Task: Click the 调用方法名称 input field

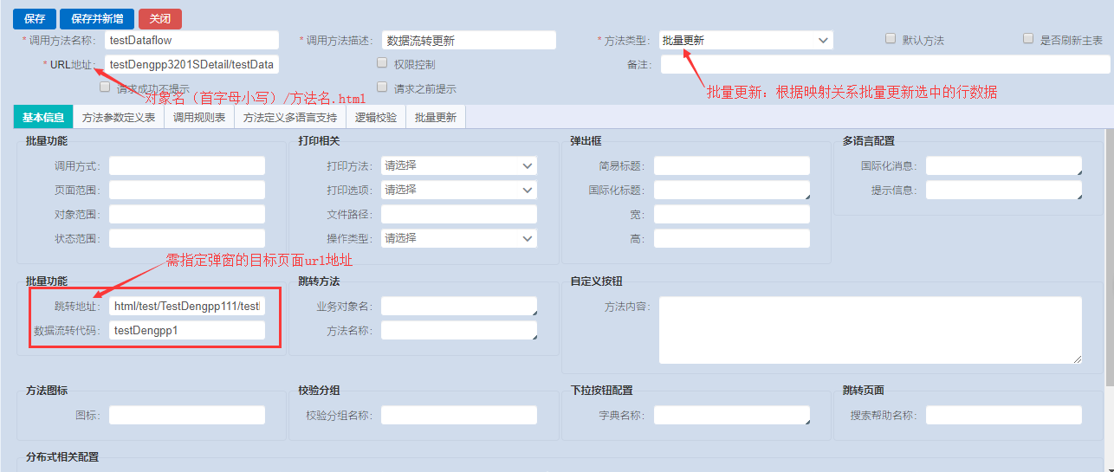Action: (x=191, y=41)
